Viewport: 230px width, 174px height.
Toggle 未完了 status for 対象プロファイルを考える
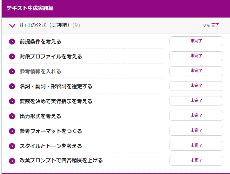click(x=196, y=56)
